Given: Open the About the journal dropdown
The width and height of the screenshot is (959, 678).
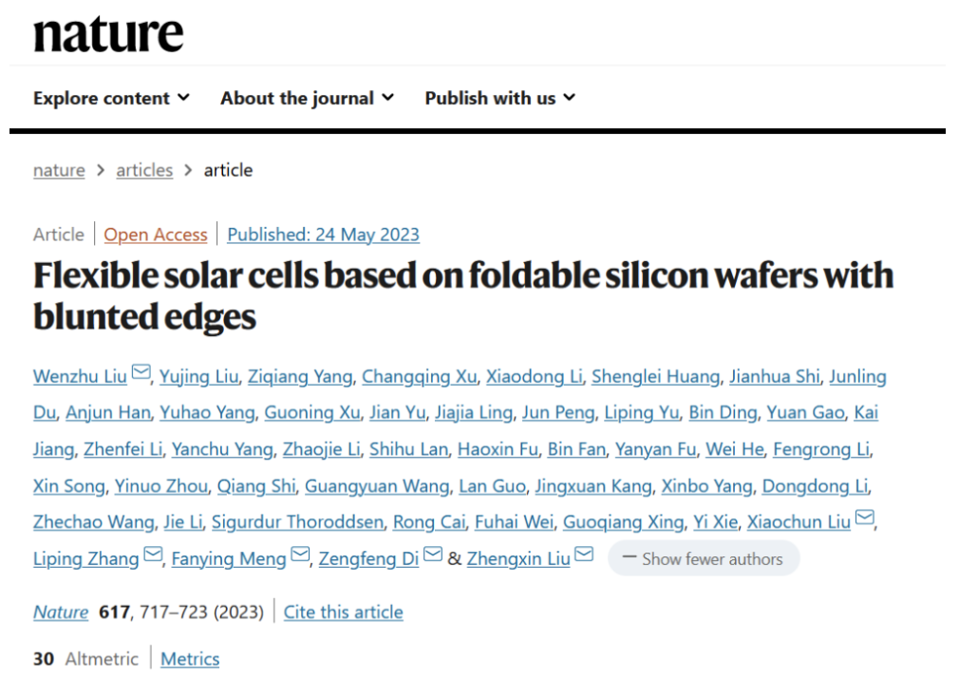Looking at the screenshot, I should 307,98.
